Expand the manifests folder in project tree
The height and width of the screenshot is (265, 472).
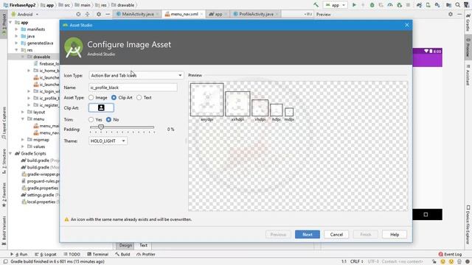16,29
